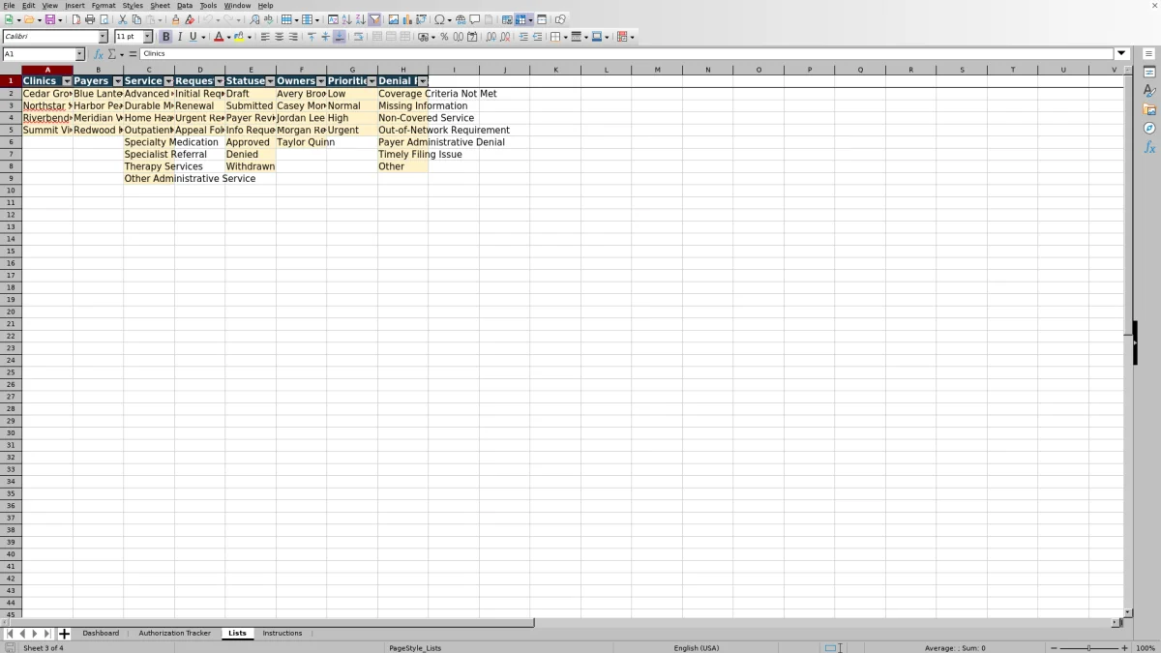Screen dimensions: 1161x653
Task: Open the font size dropdown
Action: 147,37
